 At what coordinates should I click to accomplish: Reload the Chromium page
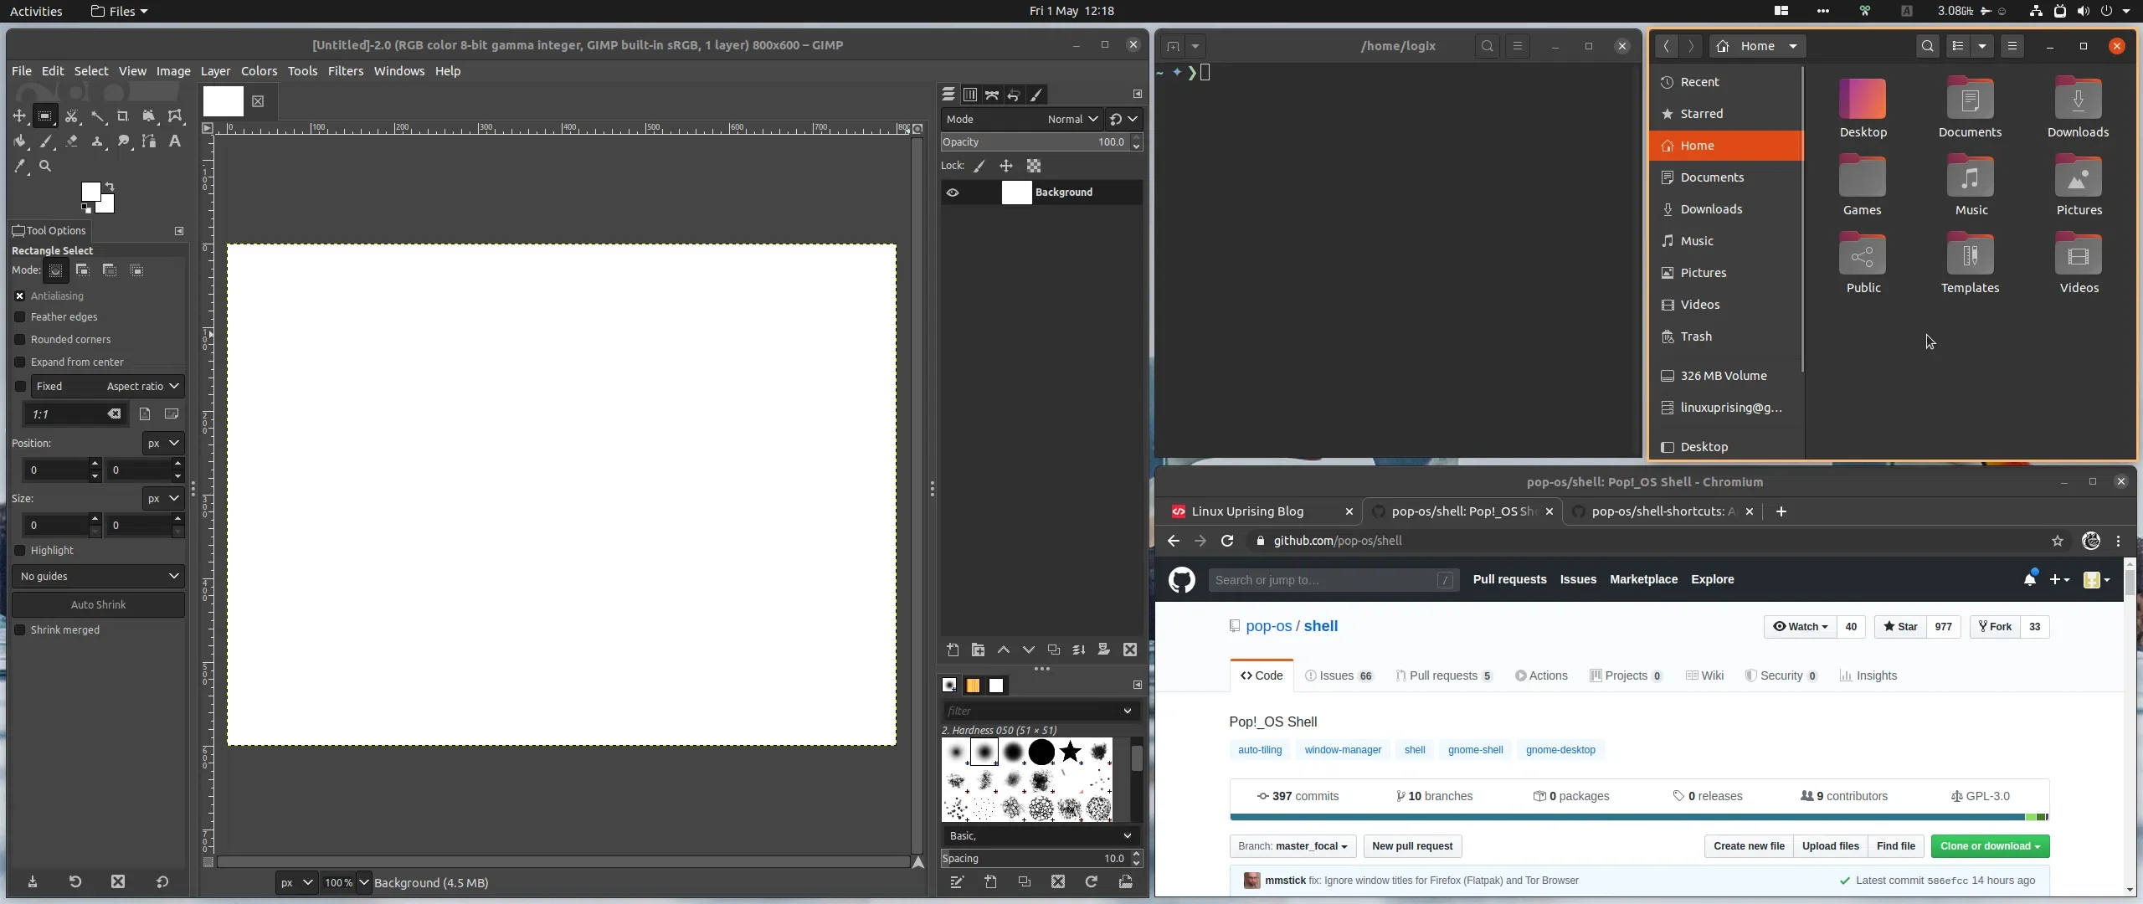[1227, 541]
